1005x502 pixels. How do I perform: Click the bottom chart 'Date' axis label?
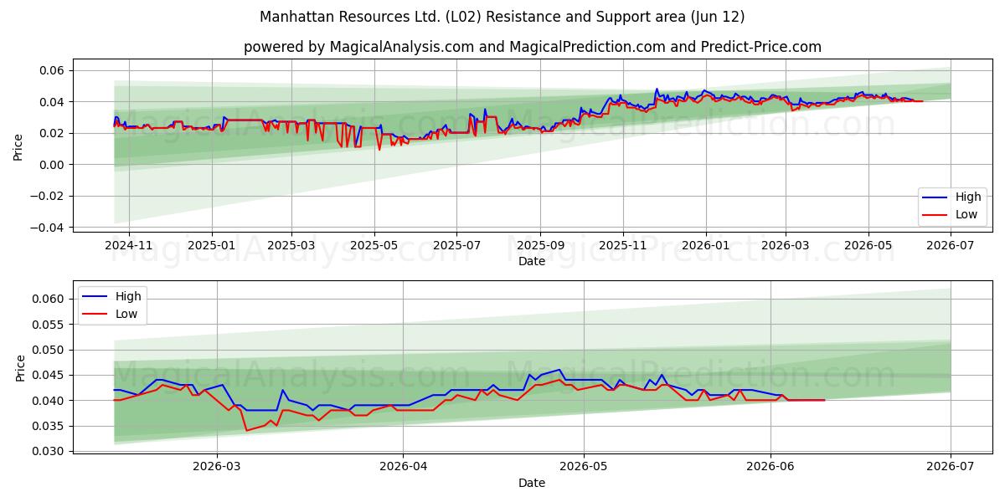(532, 483)
